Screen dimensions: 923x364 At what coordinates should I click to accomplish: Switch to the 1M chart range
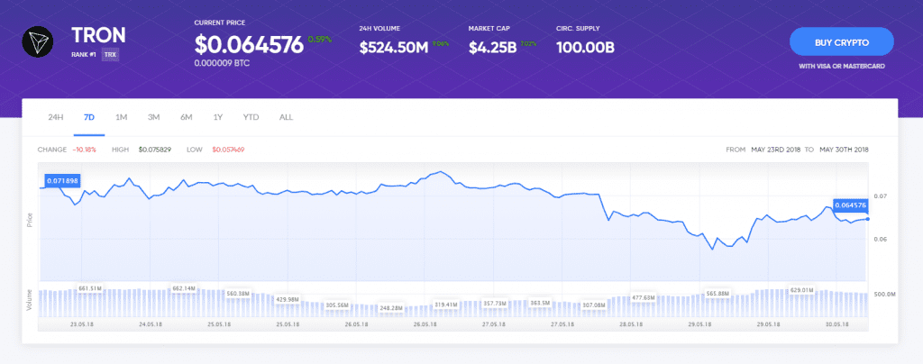[x=122, y=117]
